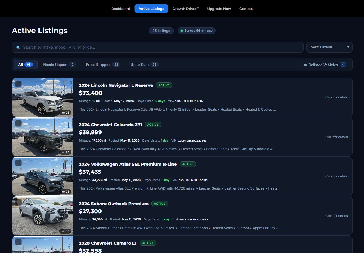This screenshot has width=364, height=253.
Task: Check the Lincoln Navigator listing checkbox
Action: click(18, 84)
